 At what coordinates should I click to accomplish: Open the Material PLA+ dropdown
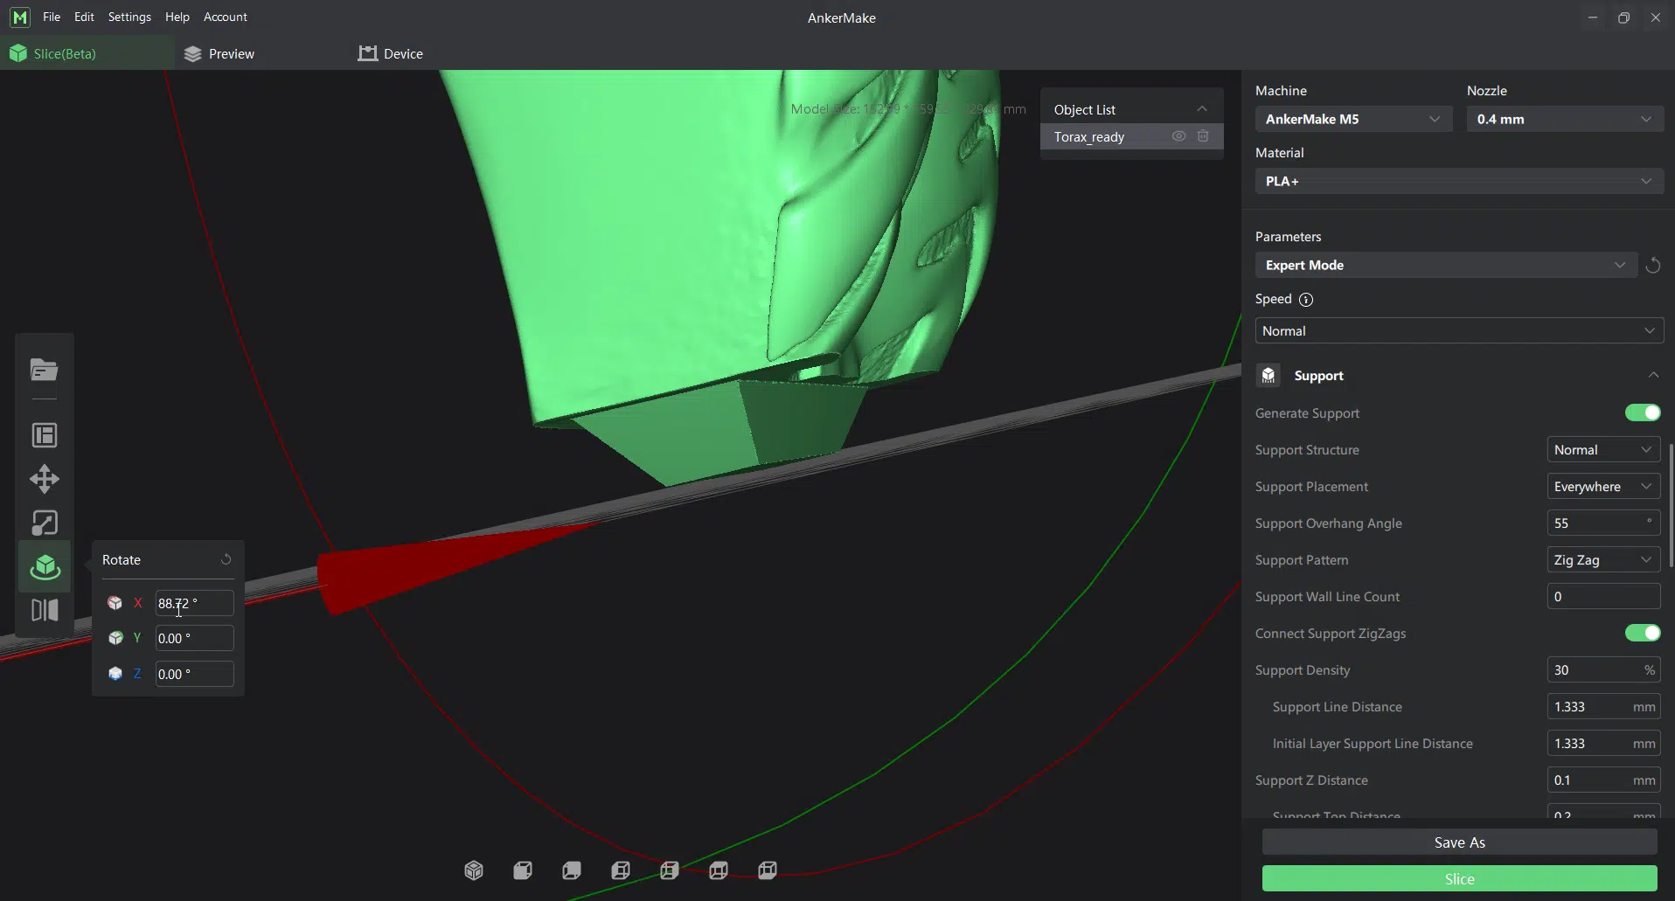[1459, 181]
